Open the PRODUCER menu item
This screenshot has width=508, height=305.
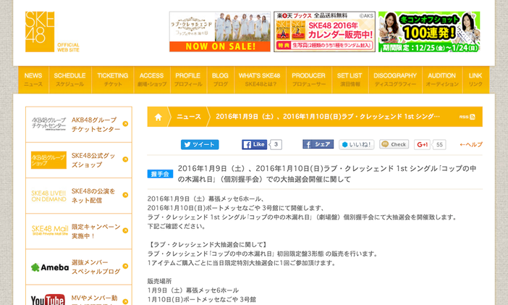pyautogui.click(x=309, y=80)
